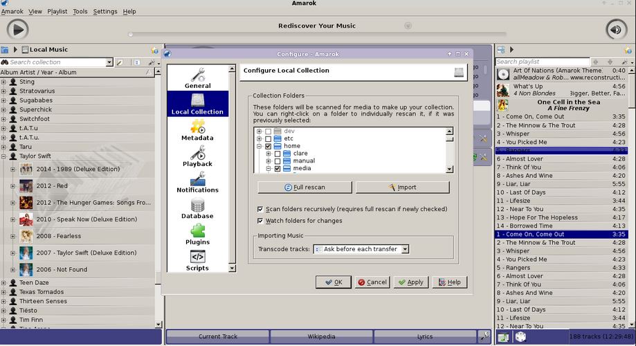Viewport: 636px width, 346px height.
Task: Open the Help menu
Action: [129, 11]
